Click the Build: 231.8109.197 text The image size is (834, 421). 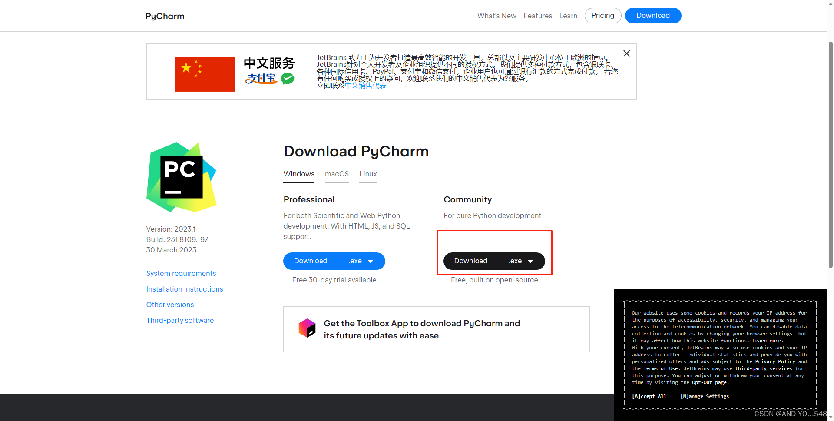pyautogui.click(x=177, y=239)
